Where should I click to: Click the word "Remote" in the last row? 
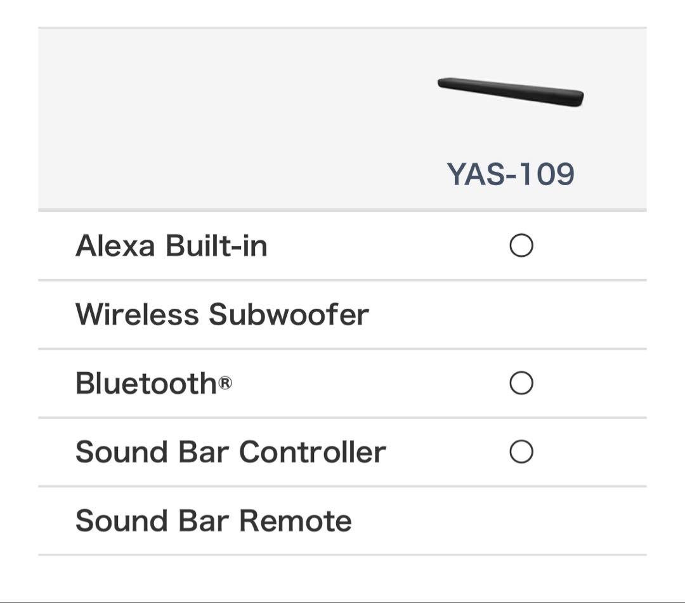(x=295, y=521)
